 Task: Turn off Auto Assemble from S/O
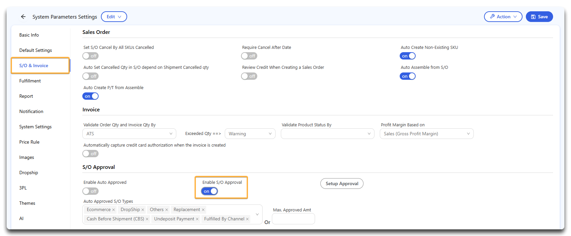click(x=408, y=76)
